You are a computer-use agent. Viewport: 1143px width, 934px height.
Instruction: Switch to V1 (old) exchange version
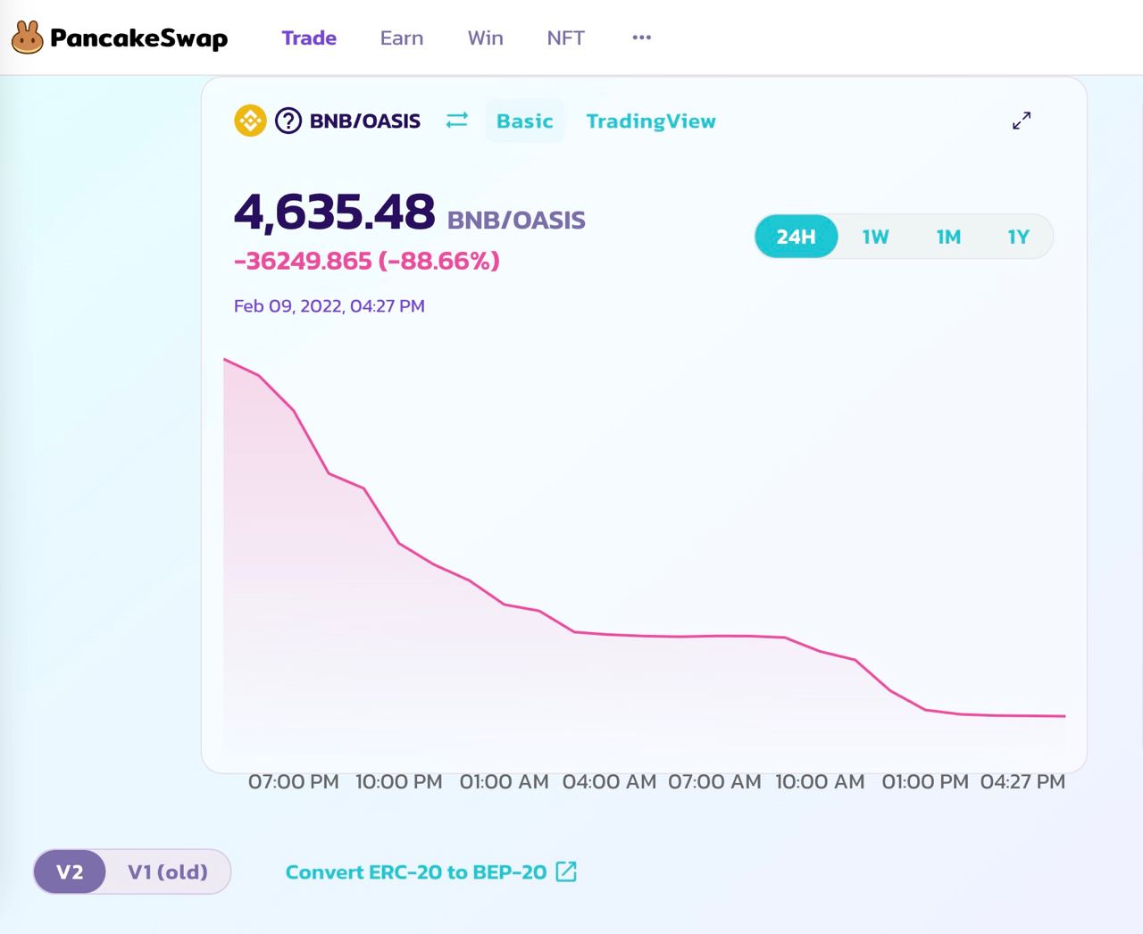tap(168, 871)
